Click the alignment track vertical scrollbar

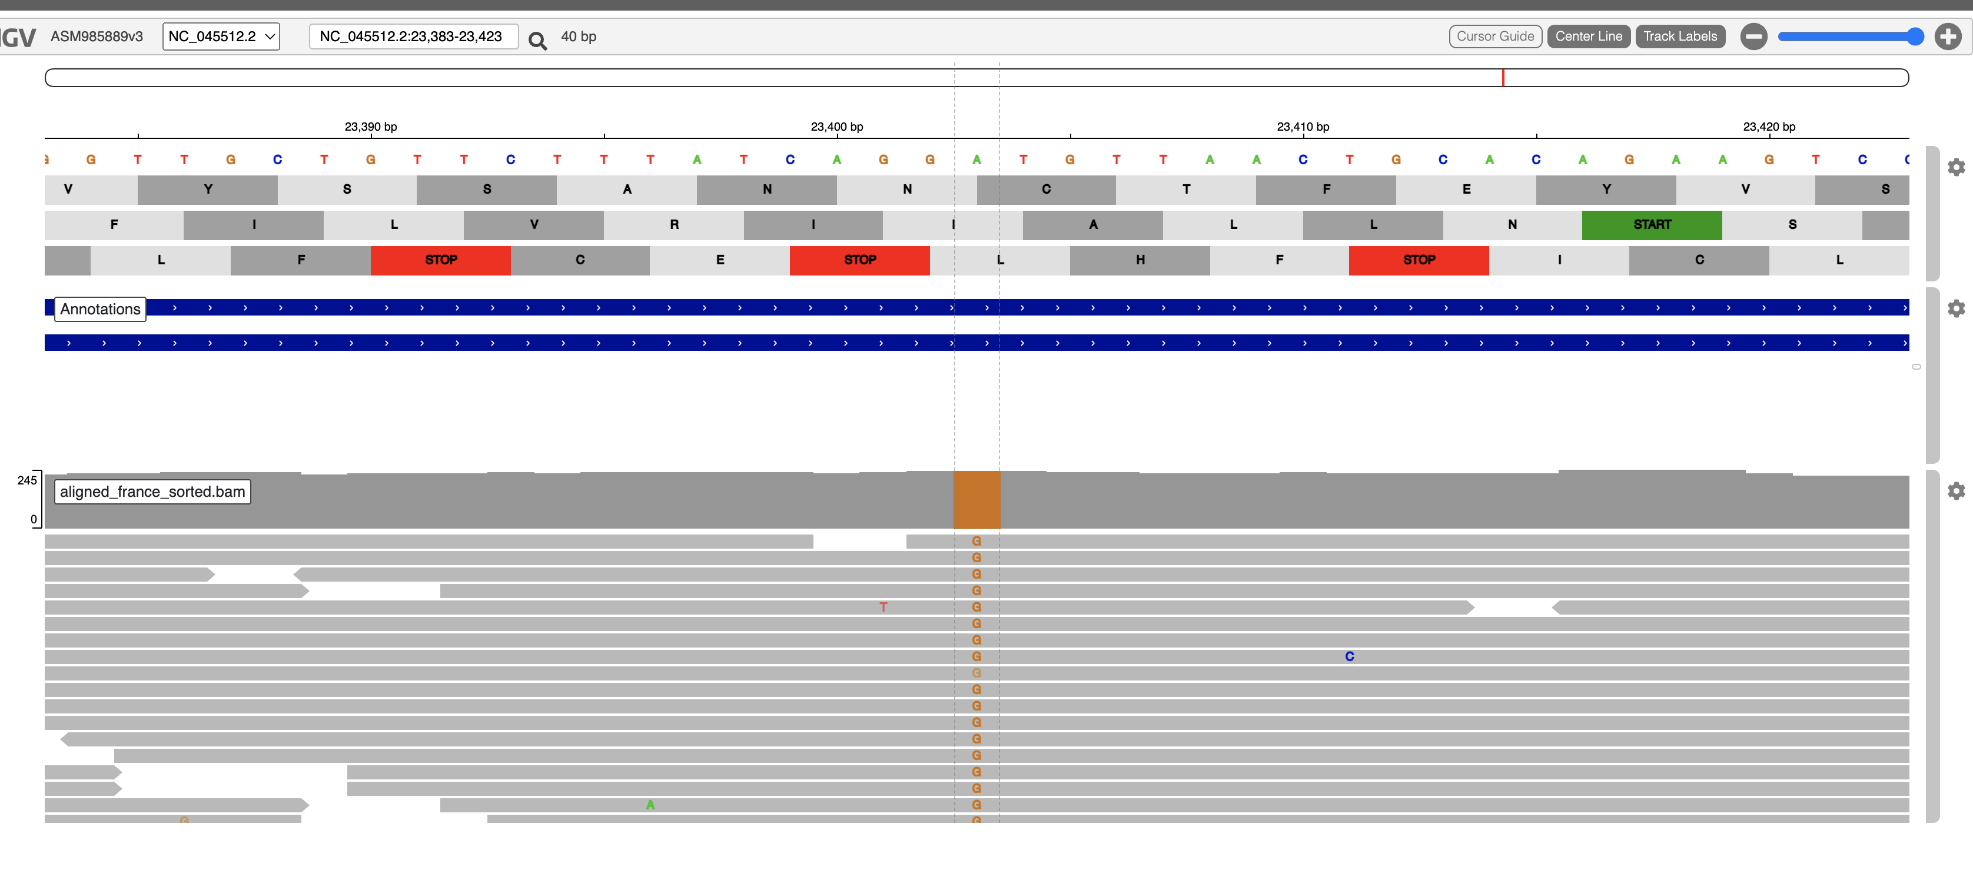tap(1932, 646)
